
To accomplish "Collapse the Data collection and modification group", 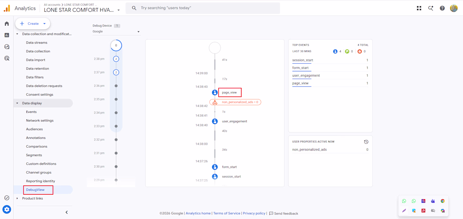I will point(17,34).
